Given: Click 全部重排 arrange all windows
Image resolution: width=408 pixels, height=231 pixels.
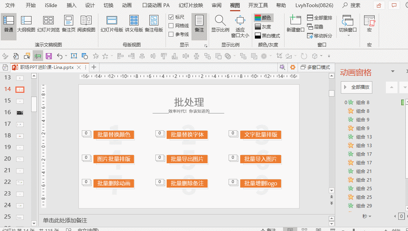Looking at the screenshot, I should [x=320, y=18].
